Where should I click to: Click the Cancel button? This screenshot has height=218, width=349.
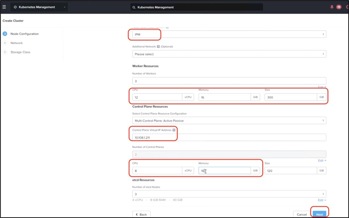coord(302,214)
